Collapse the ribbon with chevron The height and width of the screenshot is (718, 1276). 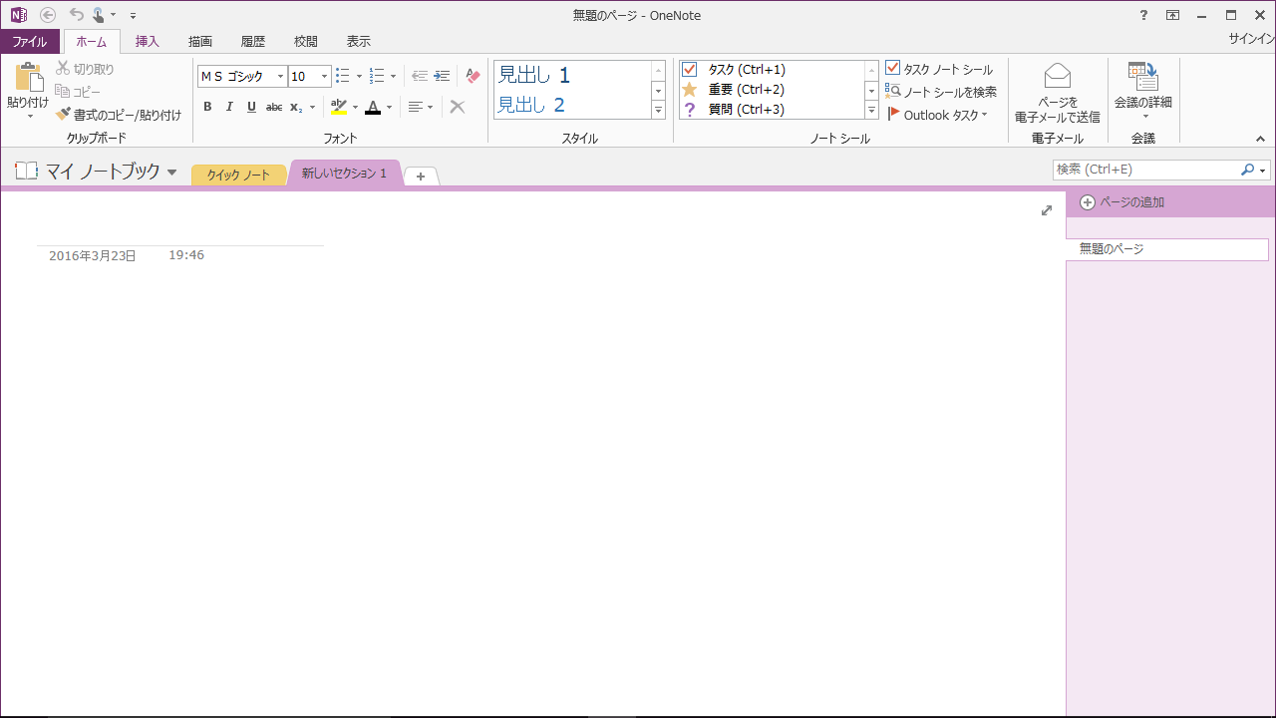click(1260, 139)
